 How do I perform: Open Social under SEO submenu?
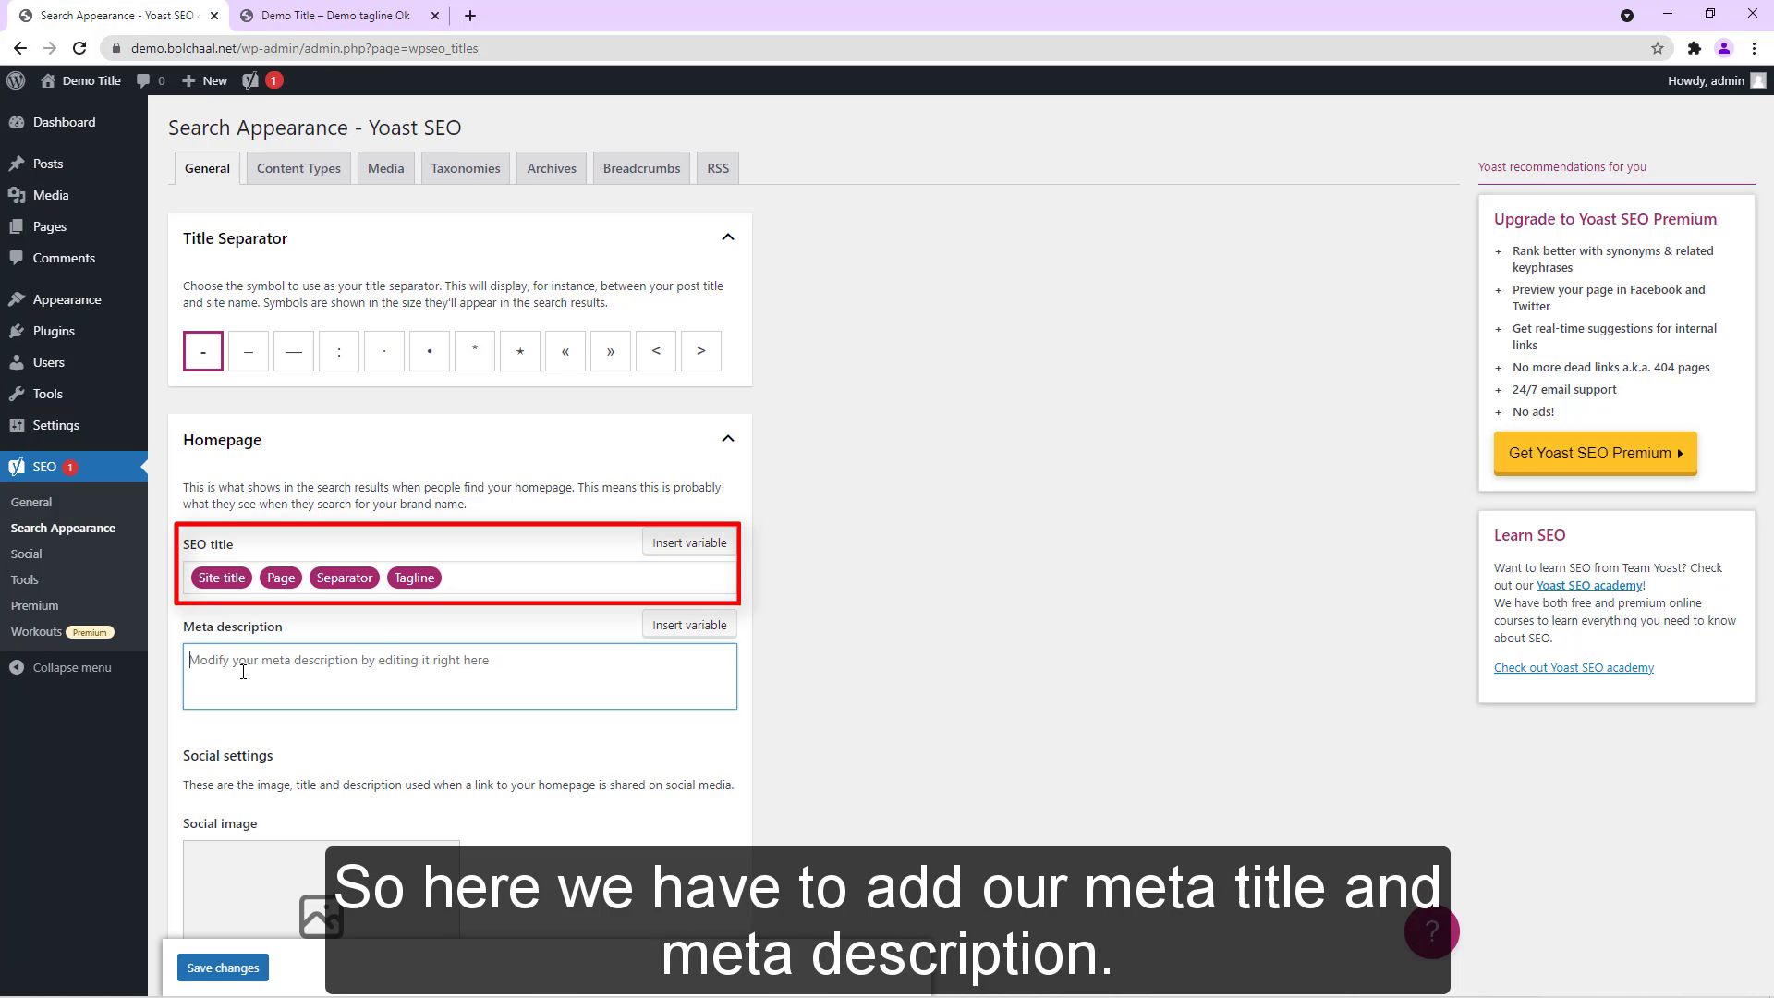point(26,554)
